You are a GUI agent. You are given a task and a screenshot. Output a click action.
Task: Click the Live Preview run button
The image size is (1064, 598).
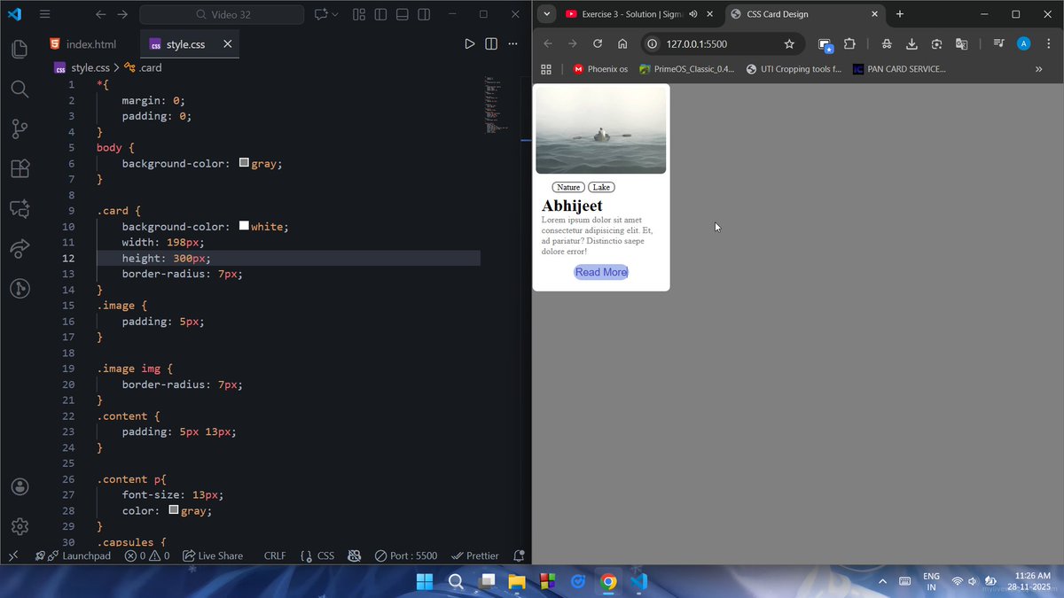click(470, 43)
